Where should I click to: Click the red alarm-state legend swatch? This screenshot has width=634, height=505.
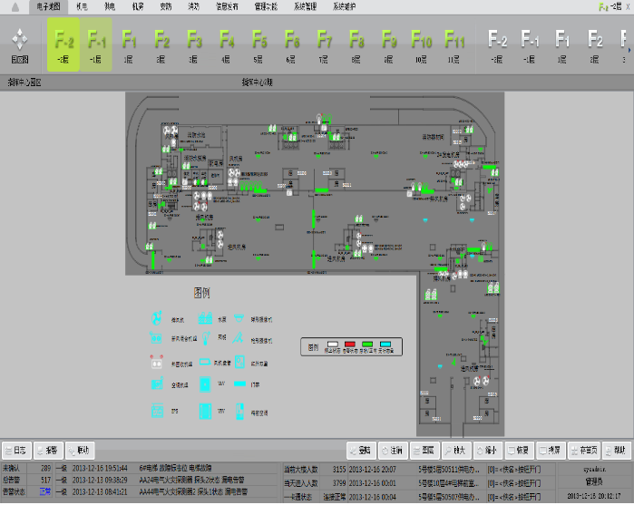pyautogui.click(x=350, y=345)
